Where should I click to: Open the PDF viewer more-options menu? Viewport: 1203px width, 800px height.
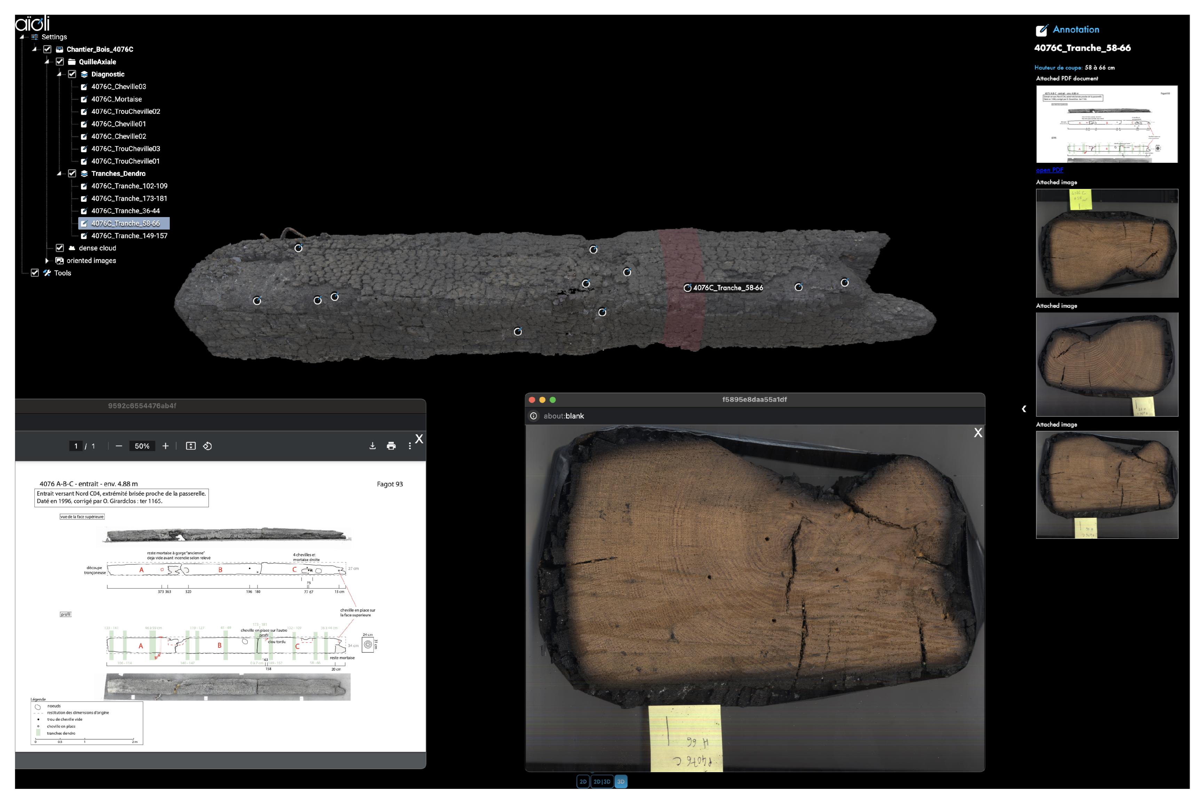[x=410, y=446]
